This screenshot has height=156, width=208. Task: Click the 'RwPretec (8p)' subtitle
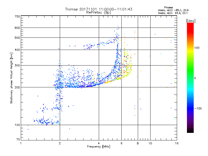coord(99,12)
